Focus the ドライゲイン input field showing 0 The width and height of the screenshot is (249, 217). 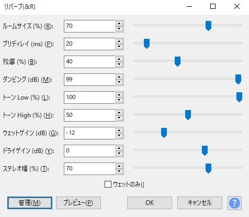[x=89, y=151]
